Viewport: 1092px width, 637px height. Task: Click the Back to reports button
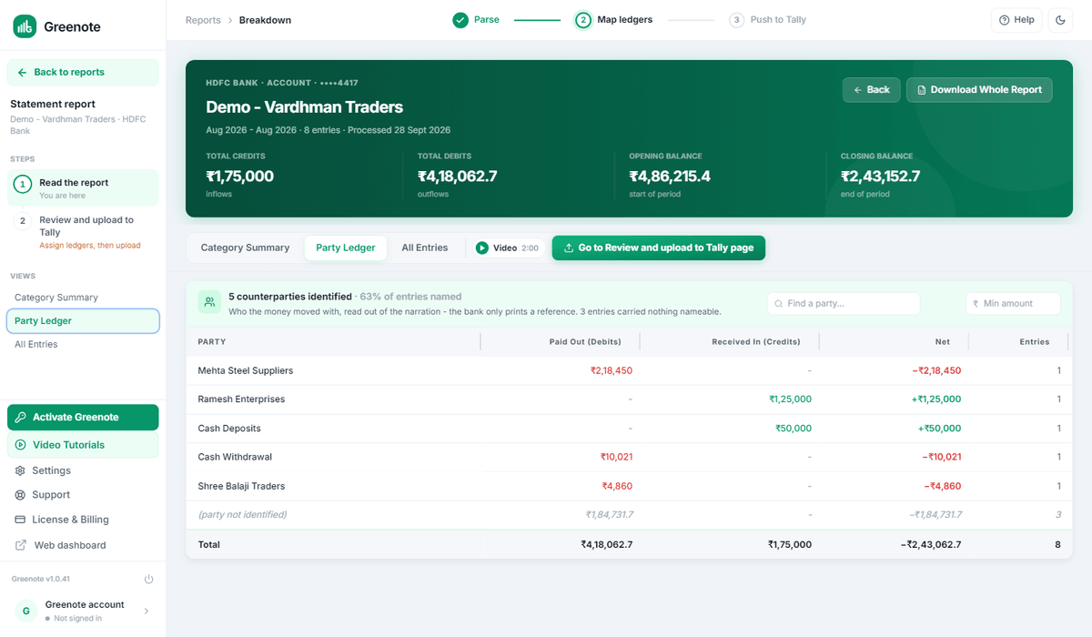click(x=83, y=72)
